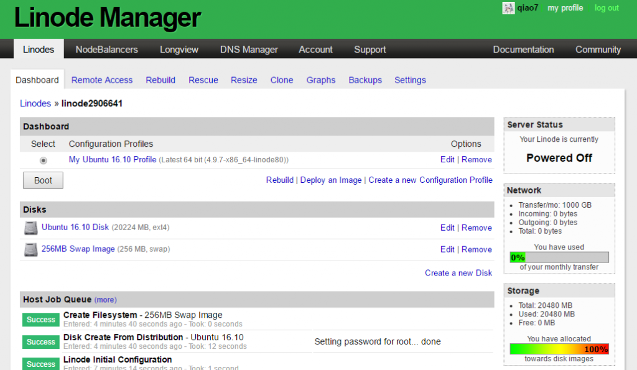Open the 256MB Swap Image link
Image resolution: width=637 pixels, height=370 pixels.
pyautogui.click(x=78, y=249)
